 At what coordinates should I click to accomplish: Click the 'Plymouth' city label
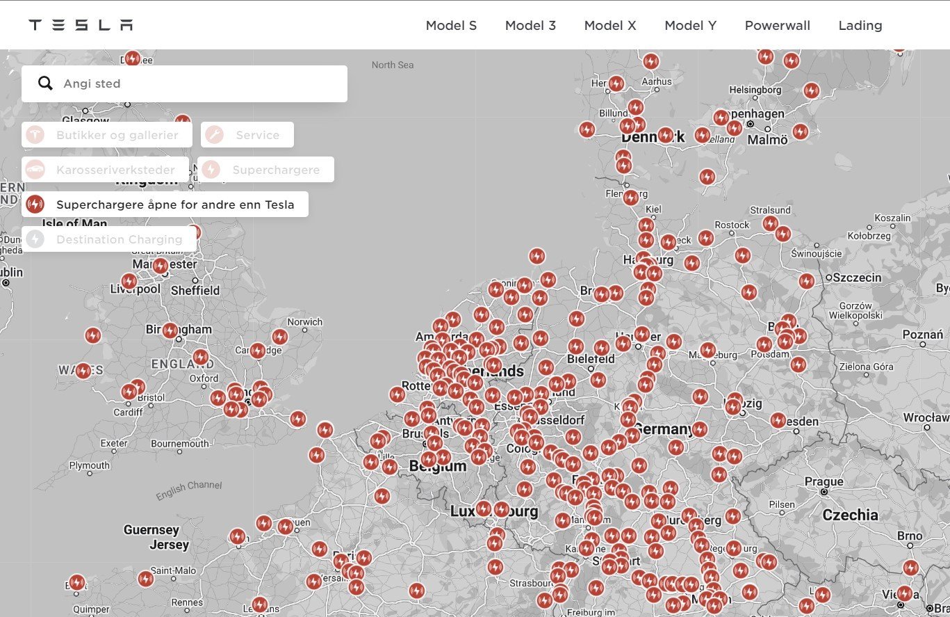[89, 465]
